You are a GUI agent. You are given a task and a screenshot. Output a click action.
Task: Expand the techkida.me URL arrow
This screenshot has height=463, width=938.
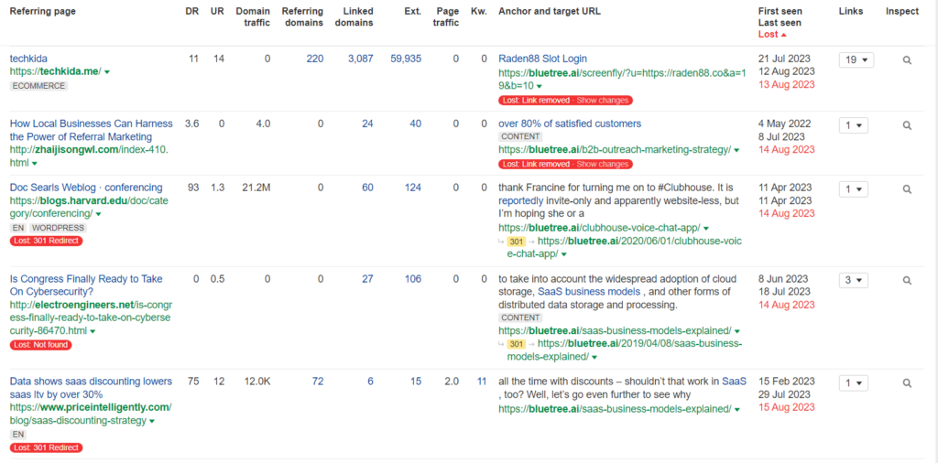point(107,72)
